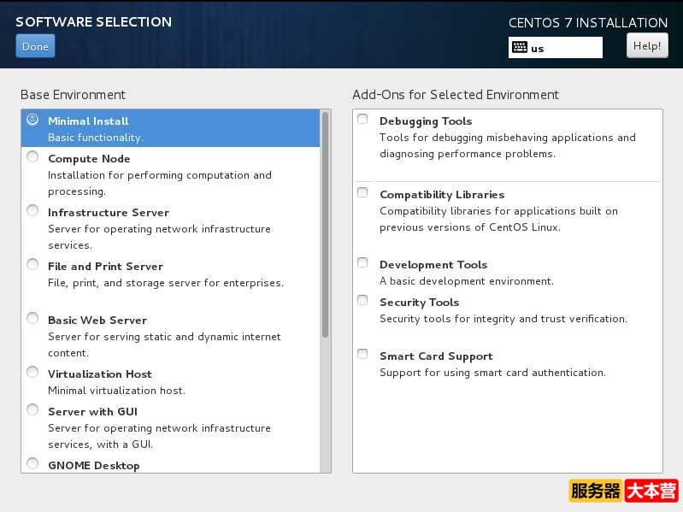Click the 'Security Tools' title
The width and height of the screenshot is (683, 512).
tap(419, 302)
